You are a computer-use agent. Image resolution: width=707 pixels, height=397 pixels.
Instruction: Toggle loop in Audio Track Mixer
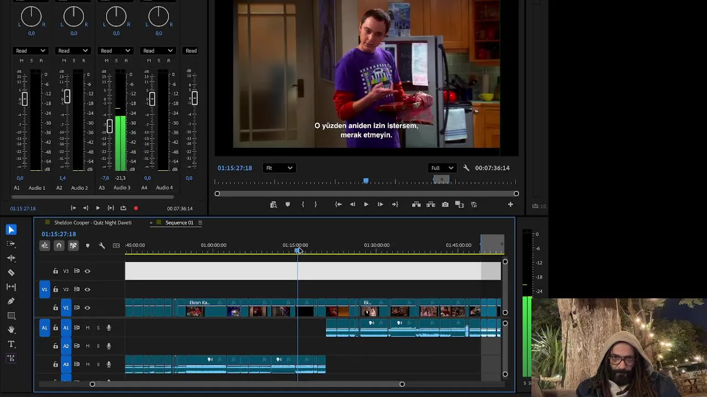[x=123, y=208]
